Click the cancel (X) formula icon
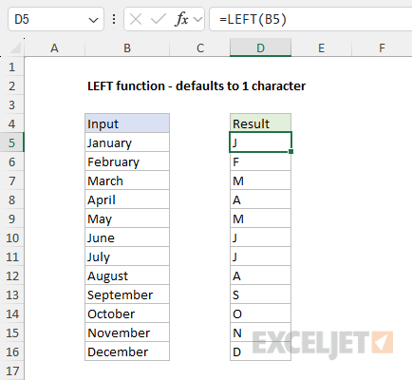This screenshot has width=412, height=380. (x=136, y=20)
